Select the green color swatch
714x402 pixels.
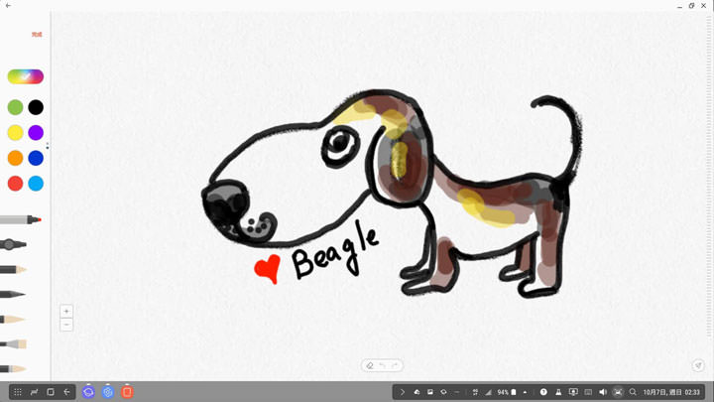pyautogui.click(x=15, y=107)
